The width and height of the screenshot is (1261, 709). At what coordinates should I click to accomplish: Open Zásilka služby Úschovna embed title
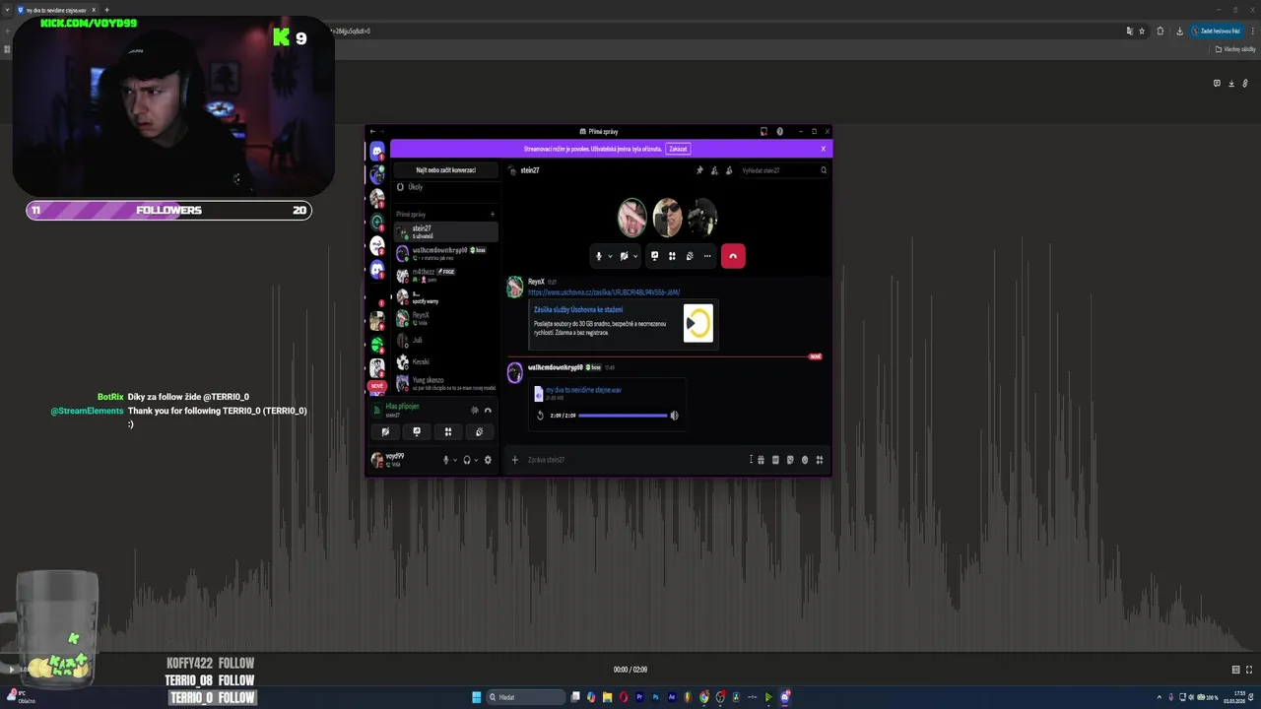(x=578, y=309)
